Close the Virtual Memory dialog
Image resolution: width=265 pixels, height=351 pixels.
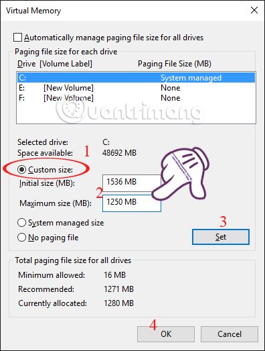[254, 10]
